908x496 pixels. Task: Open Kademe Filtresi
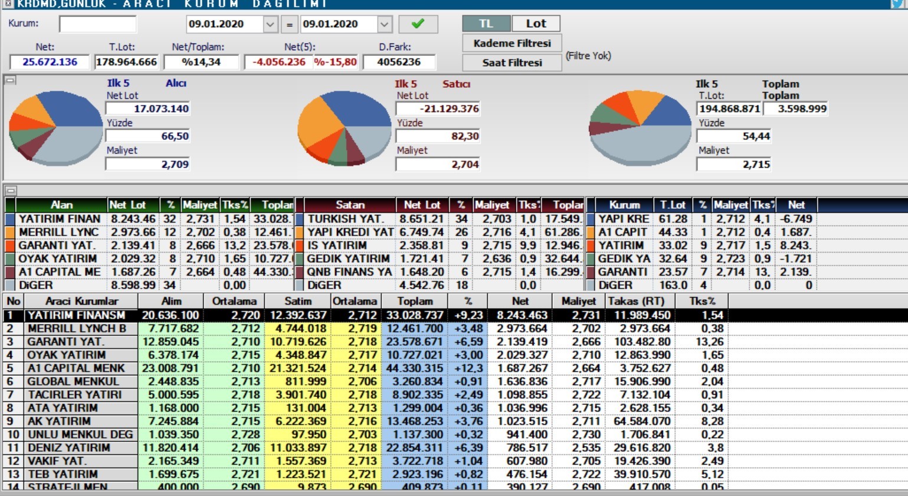pyautogui.click(x=512, y=43)
